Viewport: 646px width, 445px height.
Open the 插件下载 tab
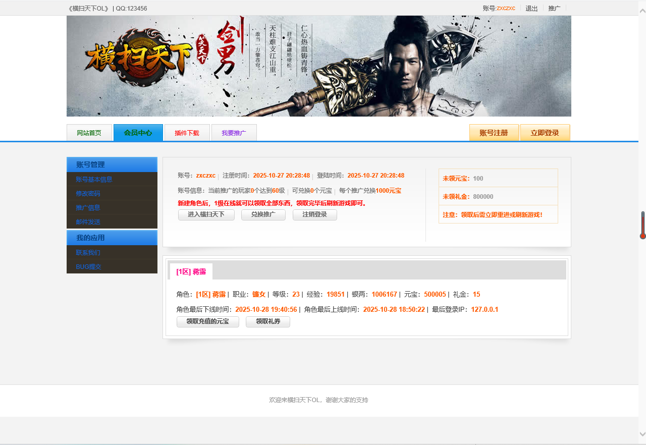187,133
